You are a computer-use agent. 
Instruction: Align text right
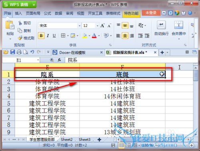point(132,36)
